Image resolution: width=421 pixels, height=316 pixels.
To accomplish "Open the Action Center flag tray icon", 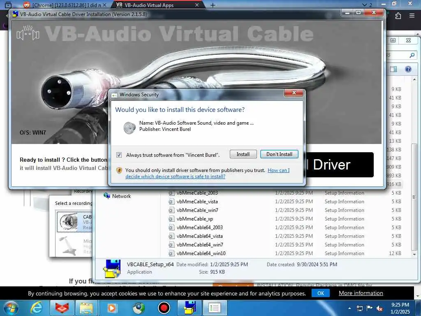I will [370, 308].
